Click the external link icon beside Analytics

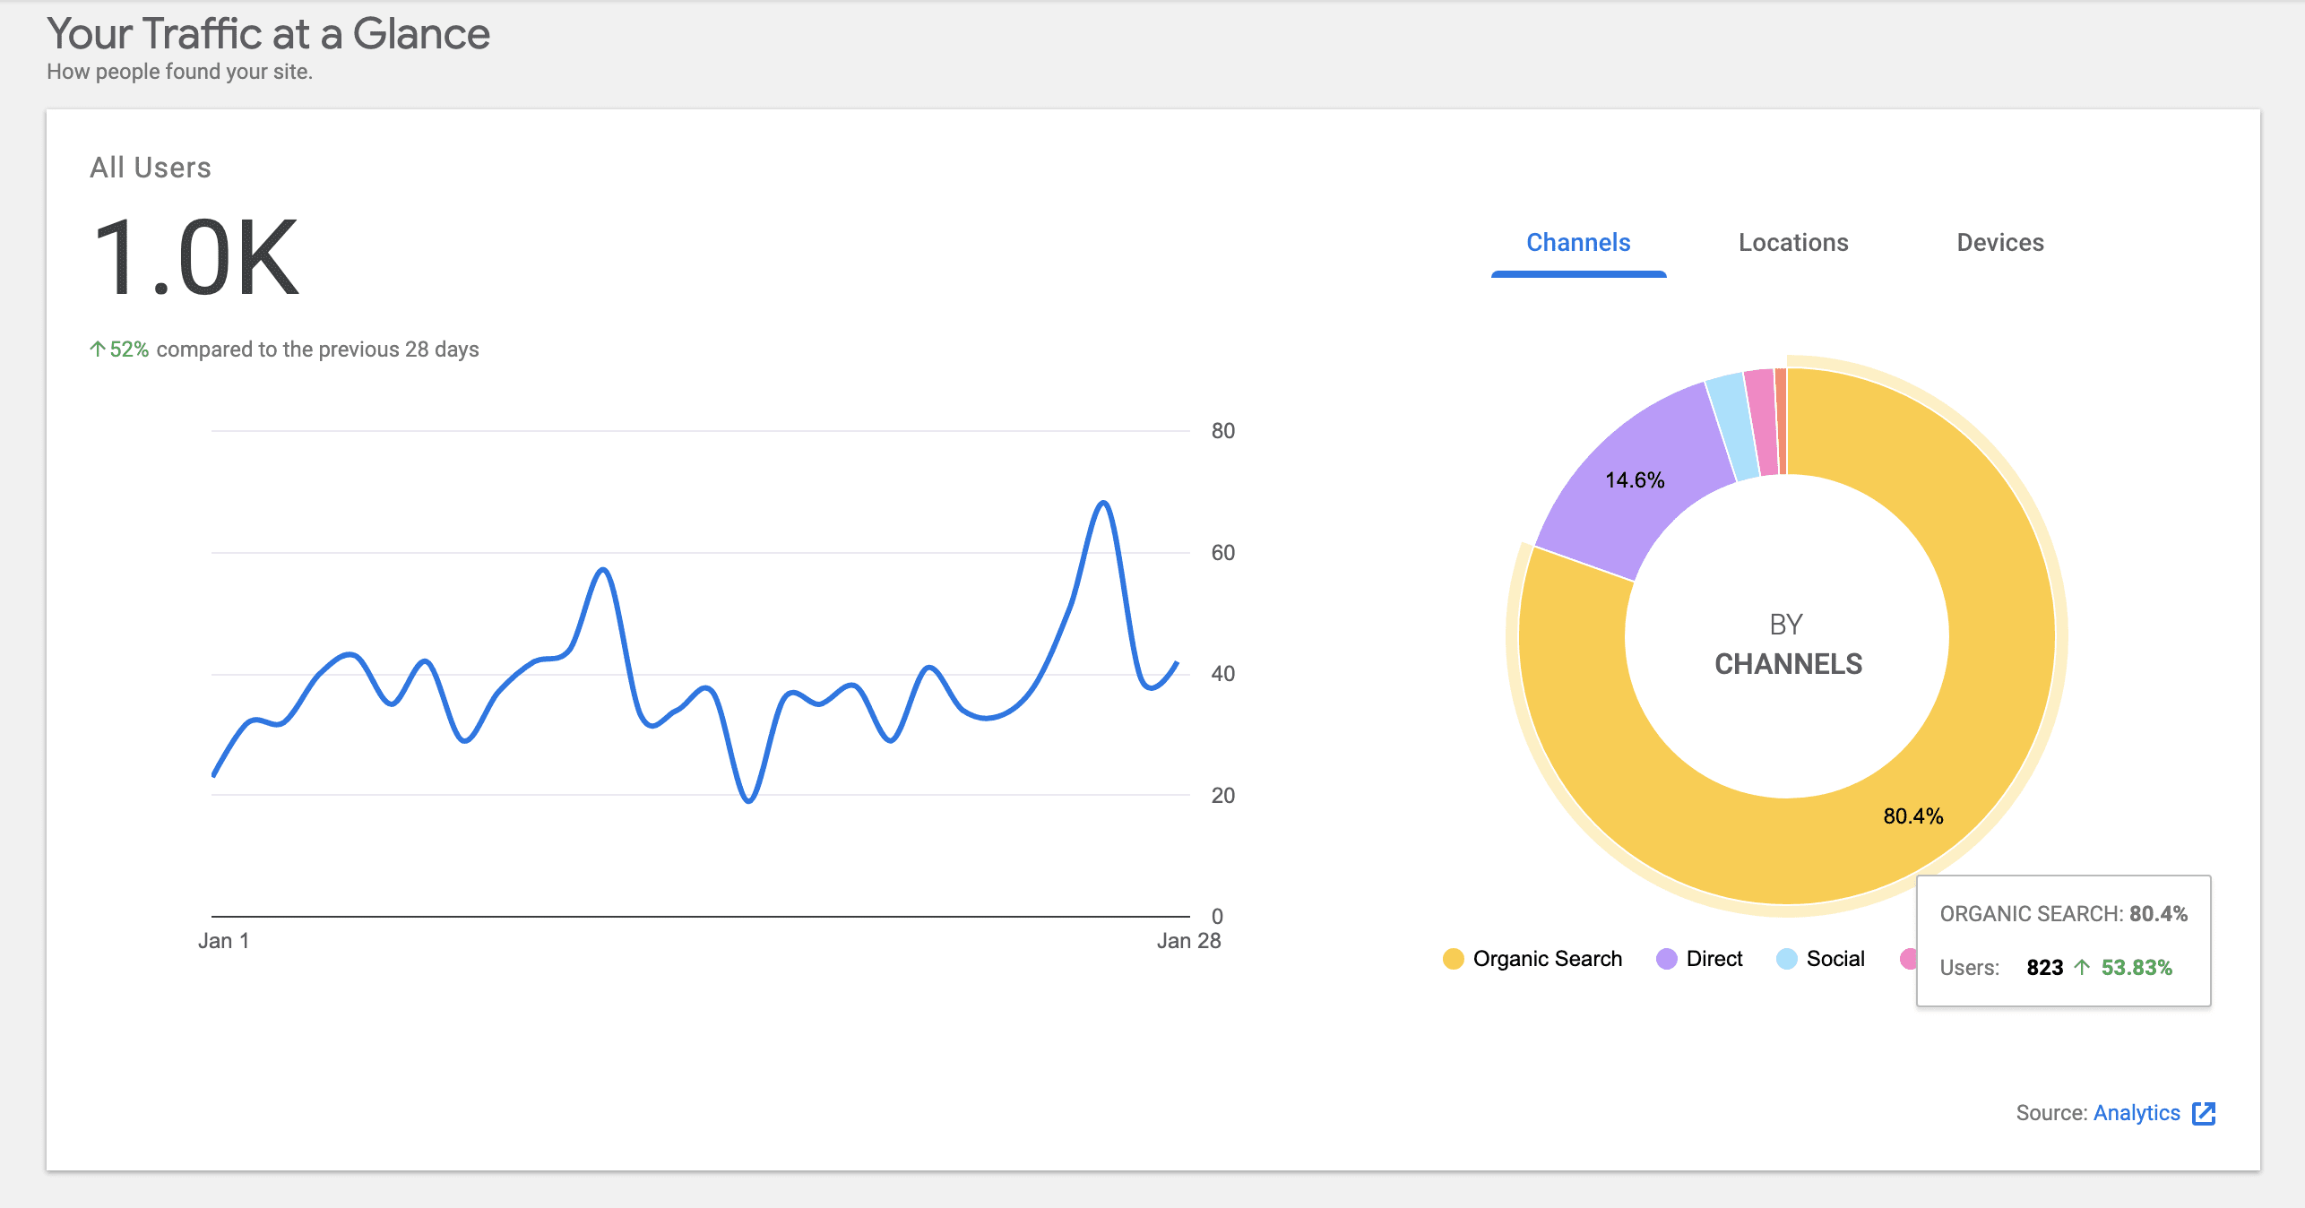point(2204,1114)
